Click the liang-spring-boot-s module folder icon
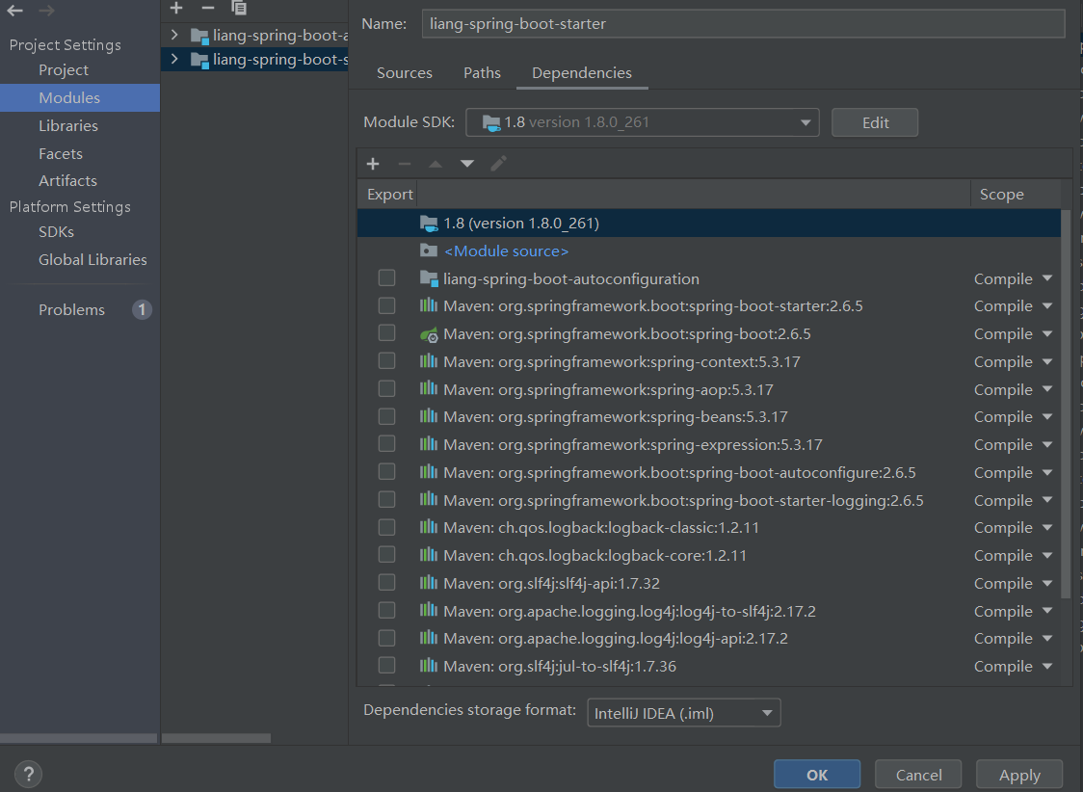1083x792 pixels. point(199,60)
